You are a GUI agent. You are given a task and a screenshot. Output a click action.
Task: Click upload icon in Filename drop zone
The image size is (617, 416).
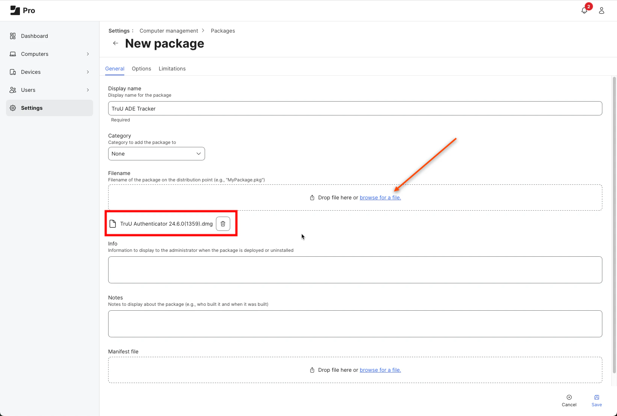[x=312, y=198]
